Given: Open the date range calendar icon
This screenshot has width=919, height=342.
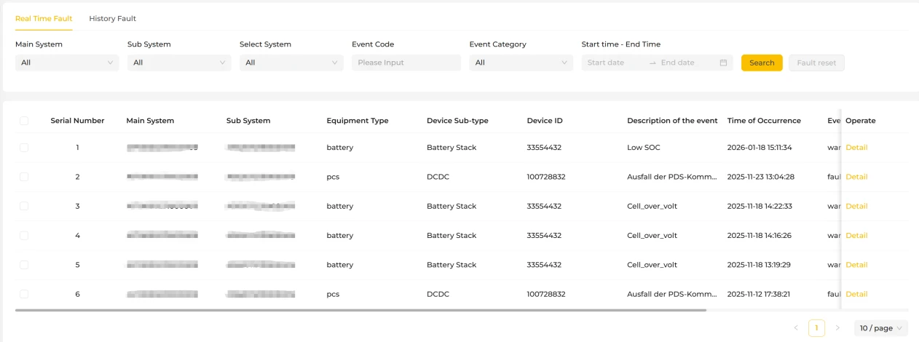Looking at the screenshot, I should [723, 63].
